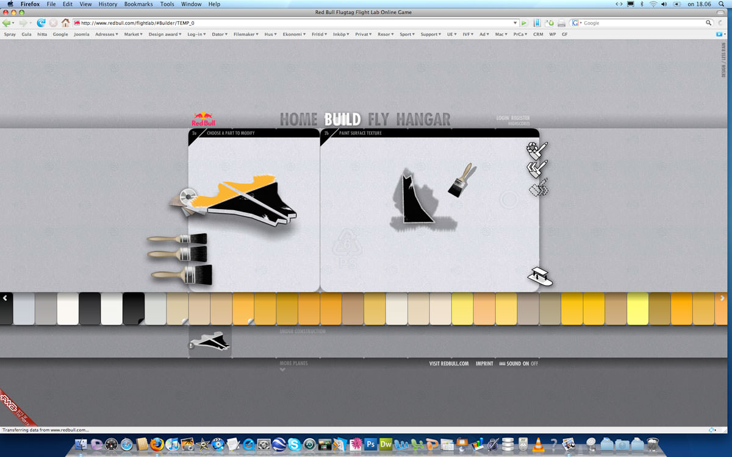The height and width of the screenshot is (457, 732).
Task: Pick the medium paint brush
Action: [178, 253]
